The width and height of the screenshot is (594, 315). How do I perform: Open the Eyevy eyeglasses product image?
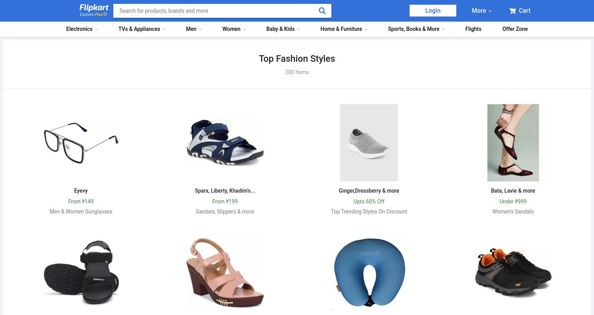pyautogui.click(x=81, y=143)
